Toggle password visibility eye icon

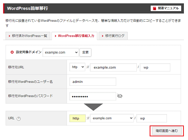pos(120,96)
